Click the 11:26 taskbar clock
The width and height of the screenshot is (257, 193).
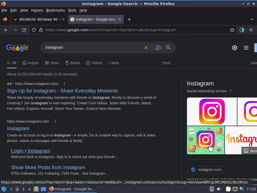251,189
